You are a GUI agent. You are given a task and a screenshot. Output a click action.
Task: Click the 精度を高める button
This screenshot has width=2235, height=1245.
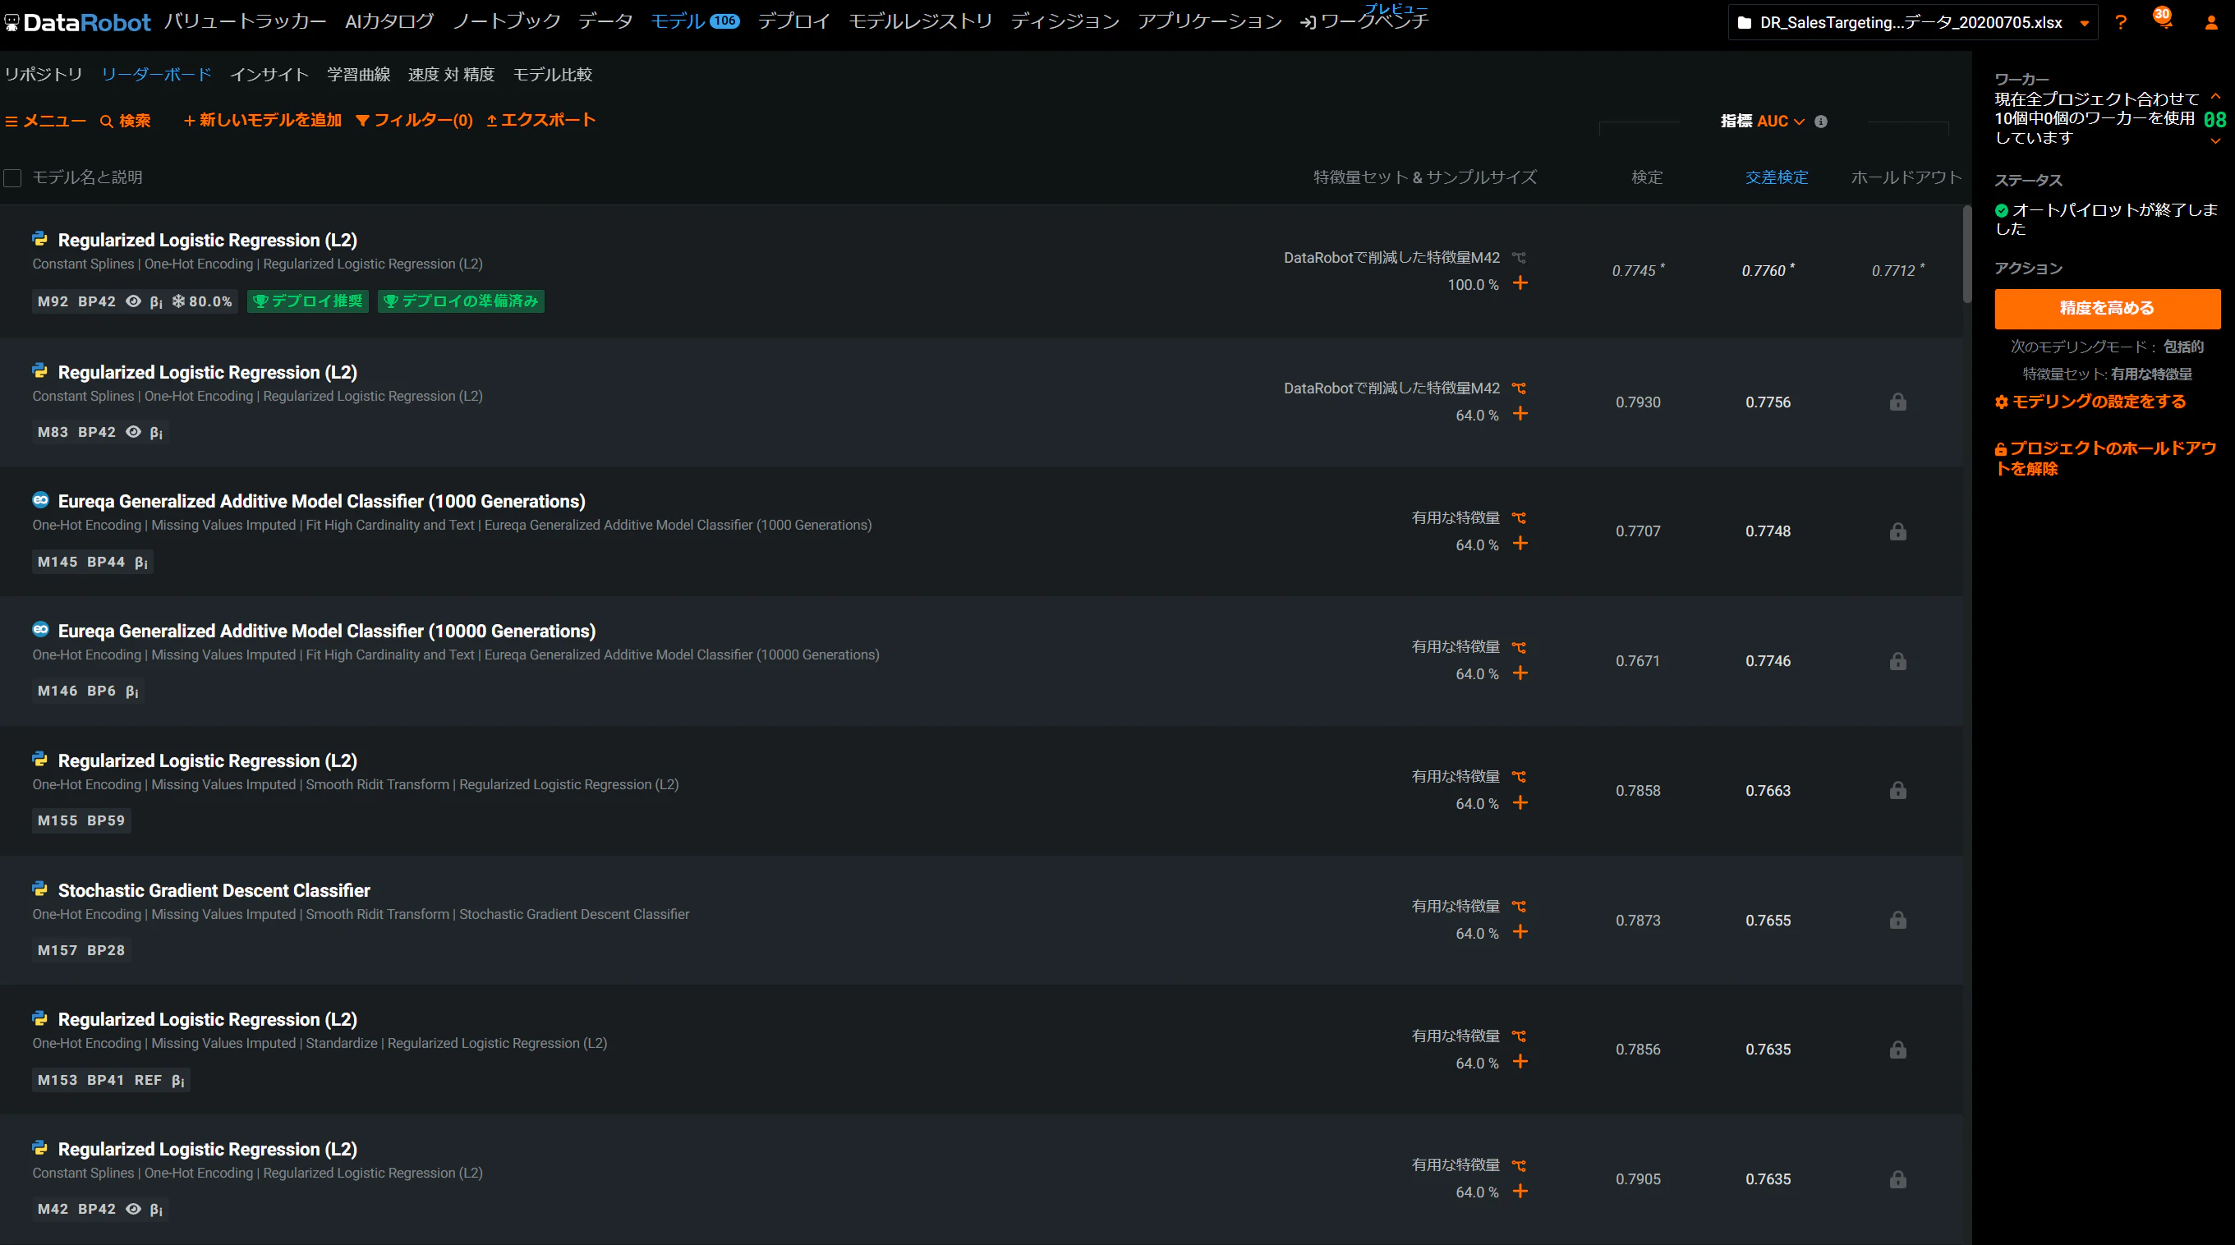tap(2107, 308)
